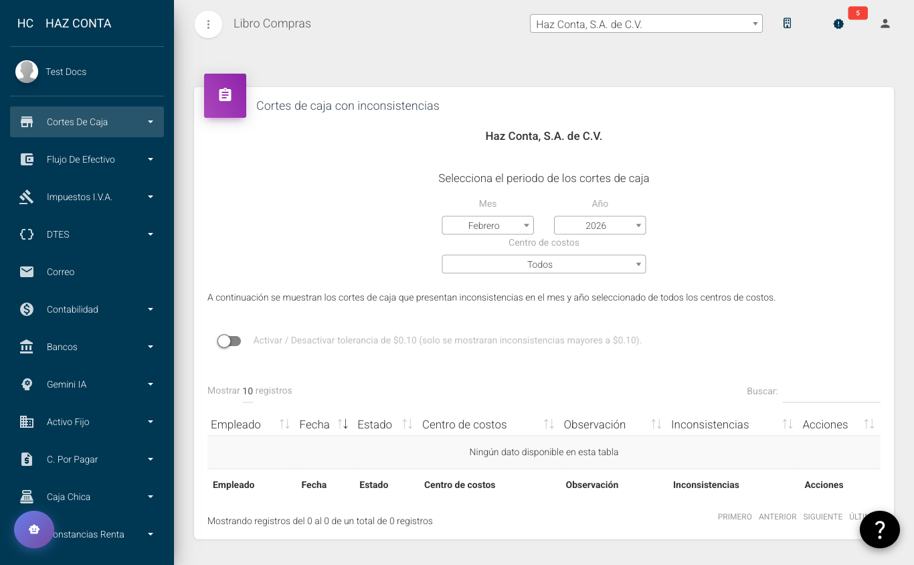Viewport: 914px width, 565px height.
Task: Click the purple clipboard icon above Cortes de caja
Action: pos(225,96)
